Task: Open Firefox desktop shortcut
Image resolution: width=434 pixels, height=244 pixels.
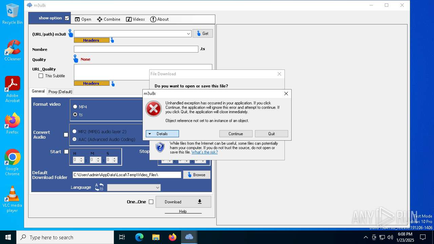Action: point(12,123)
